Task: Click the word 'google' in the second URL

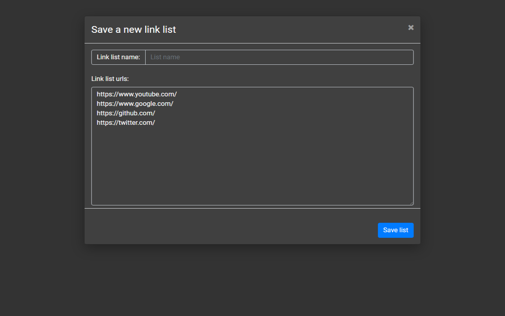Action: [x=146, y=103]
